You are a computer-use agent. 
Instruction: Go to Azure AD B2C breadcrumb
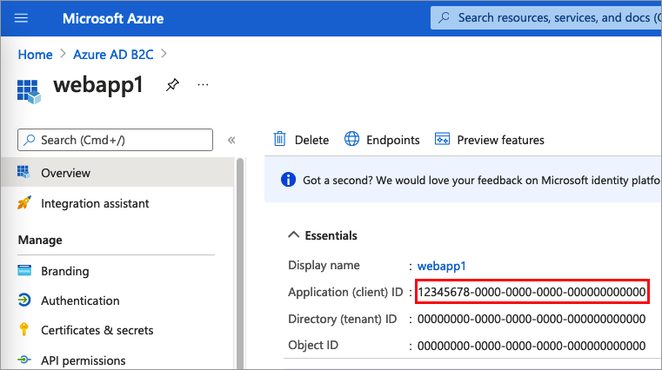114,54
